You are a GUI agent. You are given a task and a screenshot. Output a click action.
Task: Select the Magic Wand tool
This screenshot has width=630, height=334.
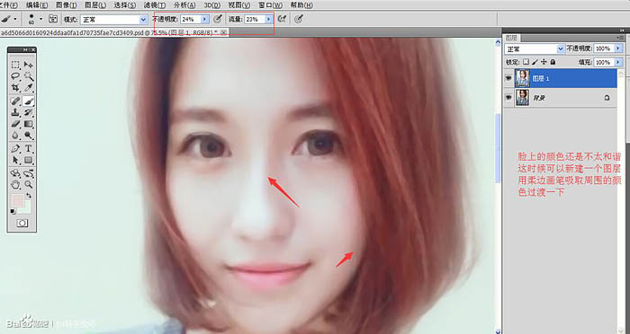(28, 75)
